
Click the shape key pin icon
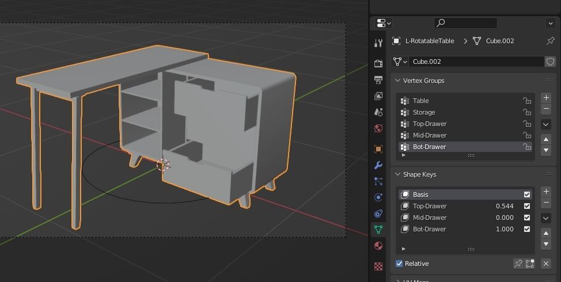coord(518,264)
